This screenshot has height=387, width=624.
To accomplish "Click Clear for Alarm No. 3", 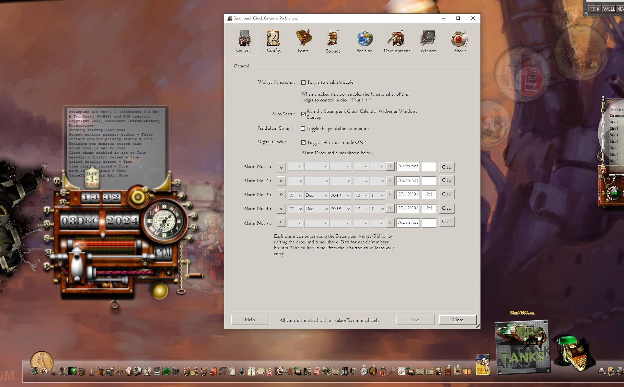I will click(447, 194).
